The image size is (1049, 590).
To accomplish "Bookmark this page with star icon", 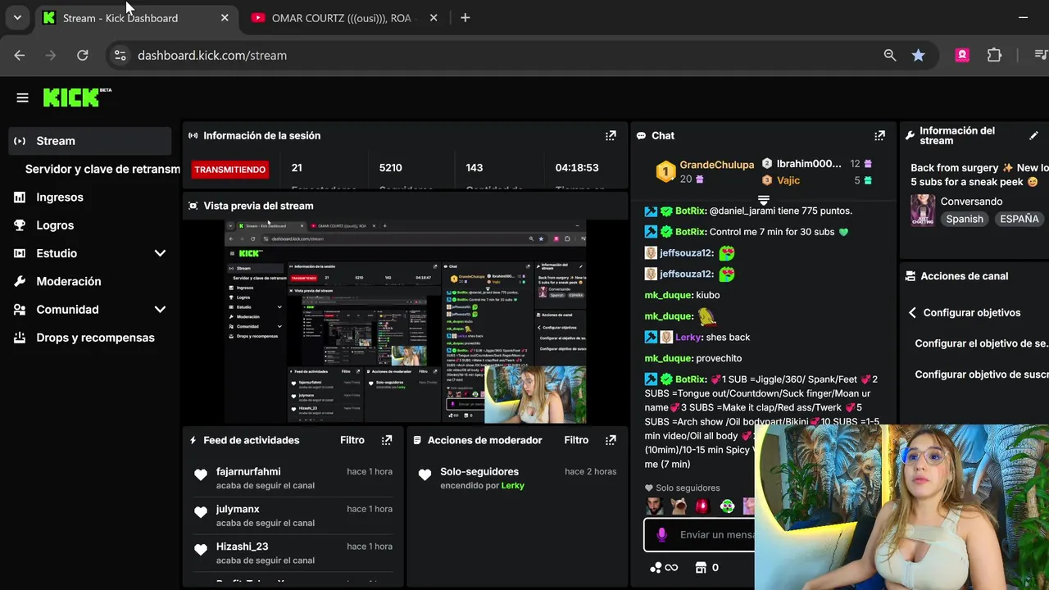I will coord(918,55).
